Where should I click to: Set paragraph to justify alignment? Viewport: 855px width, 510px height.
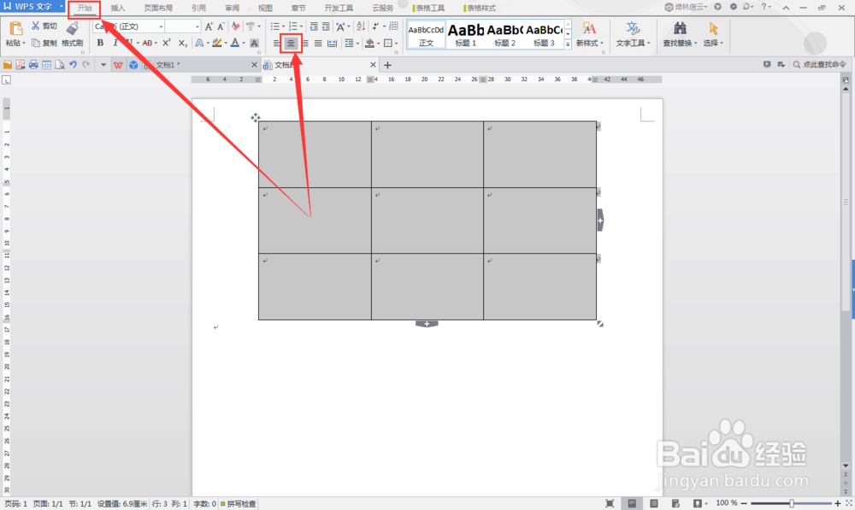click(x=318, y=43)
